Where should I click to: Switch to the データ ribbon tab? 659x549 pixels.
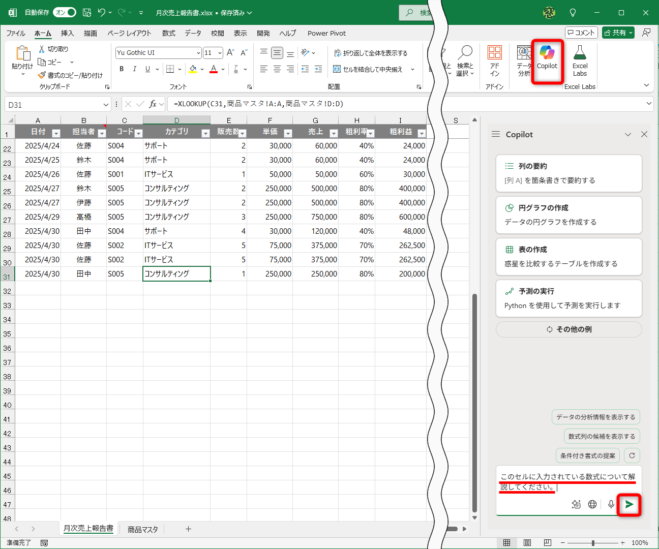[193, 33]
